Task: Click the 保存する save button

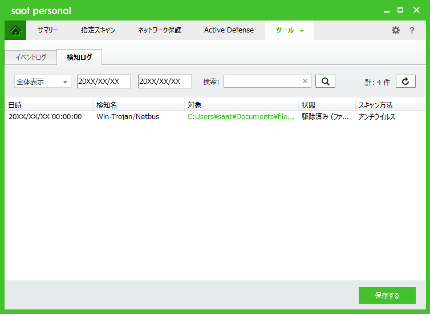Action: pyautogui.click(x=387, y=295)
